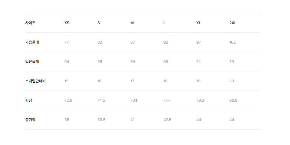Select the 사이즈 header label
The width and height of the screenshot is (290, 145).
[x=30, y=23]
